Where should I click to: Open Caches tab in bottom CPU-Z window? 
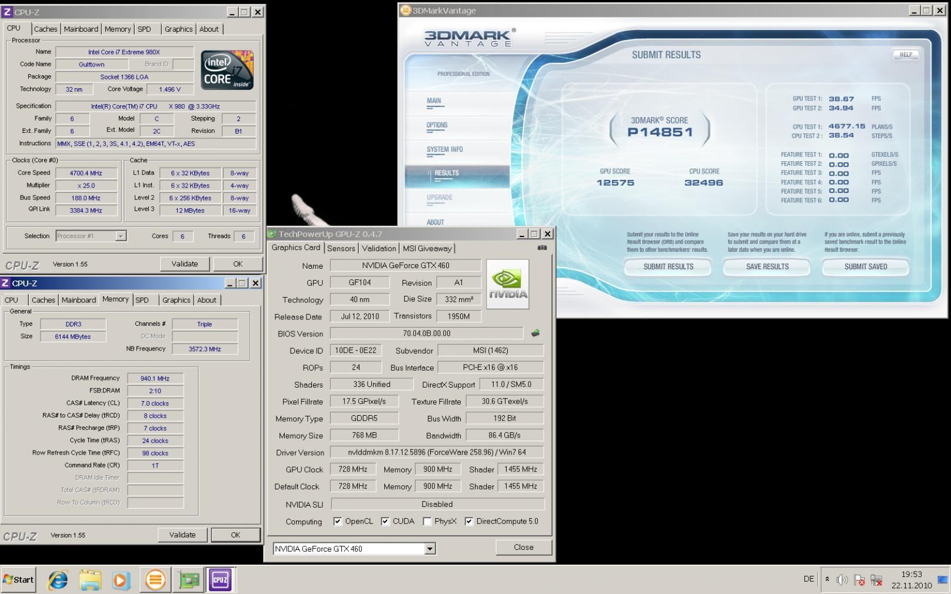(x=43, y=300)
